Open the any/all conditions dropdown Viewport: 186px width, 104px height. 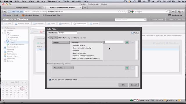53,38
